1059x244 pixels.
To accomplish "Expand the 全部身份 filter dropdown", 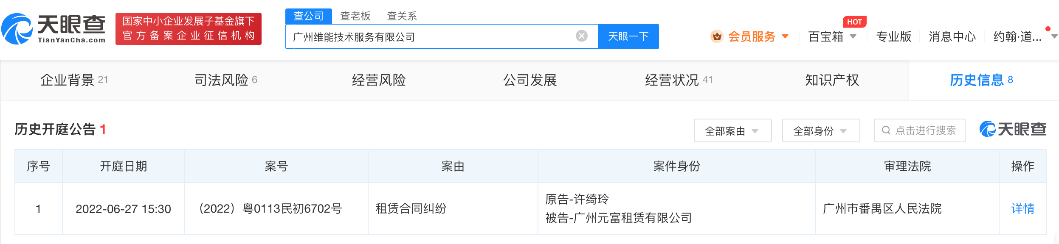I will tap(820, 131).
